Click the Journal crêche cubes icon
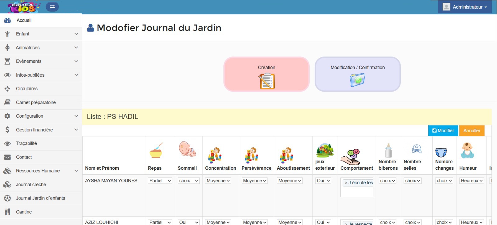 [7, 185]
